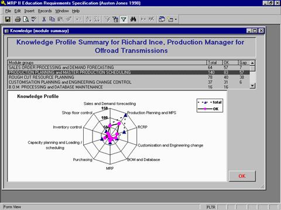The image size is (281, 210).
Task: Click the Sort Ascending A-Z icon
Action: (x=88, y=19)
